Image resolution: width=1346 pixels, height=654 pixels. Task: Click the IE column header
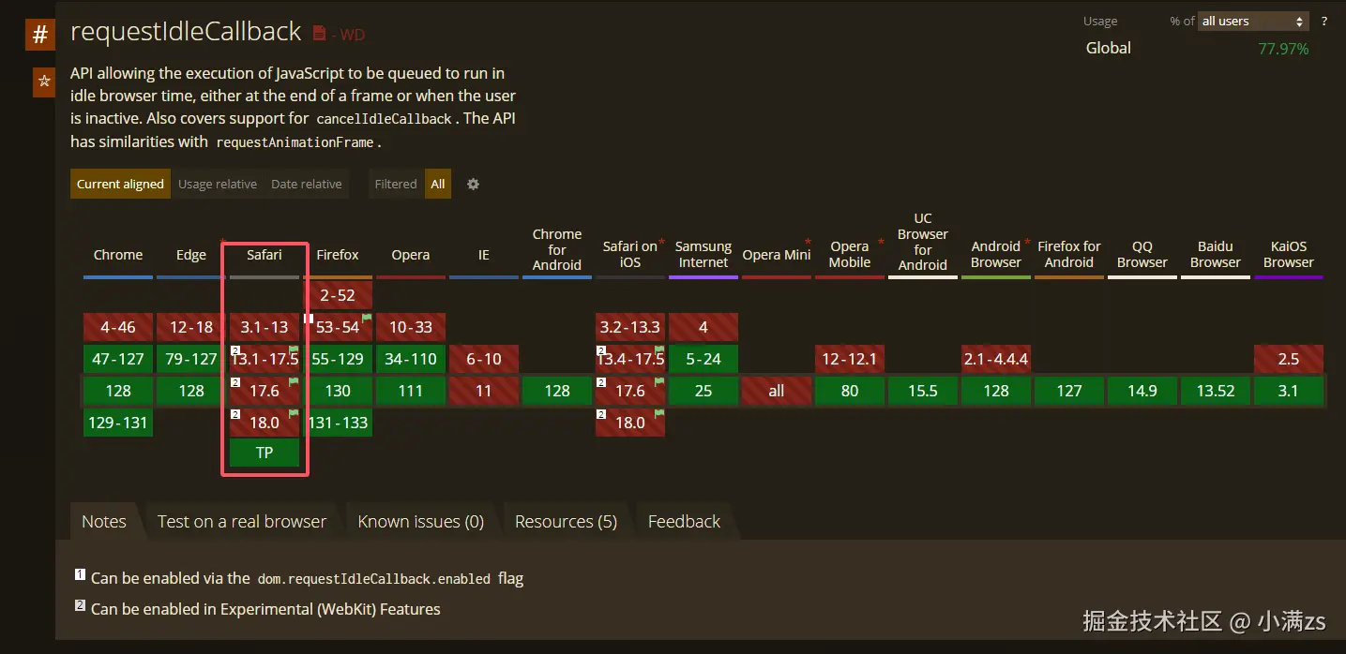click(484, 255)
